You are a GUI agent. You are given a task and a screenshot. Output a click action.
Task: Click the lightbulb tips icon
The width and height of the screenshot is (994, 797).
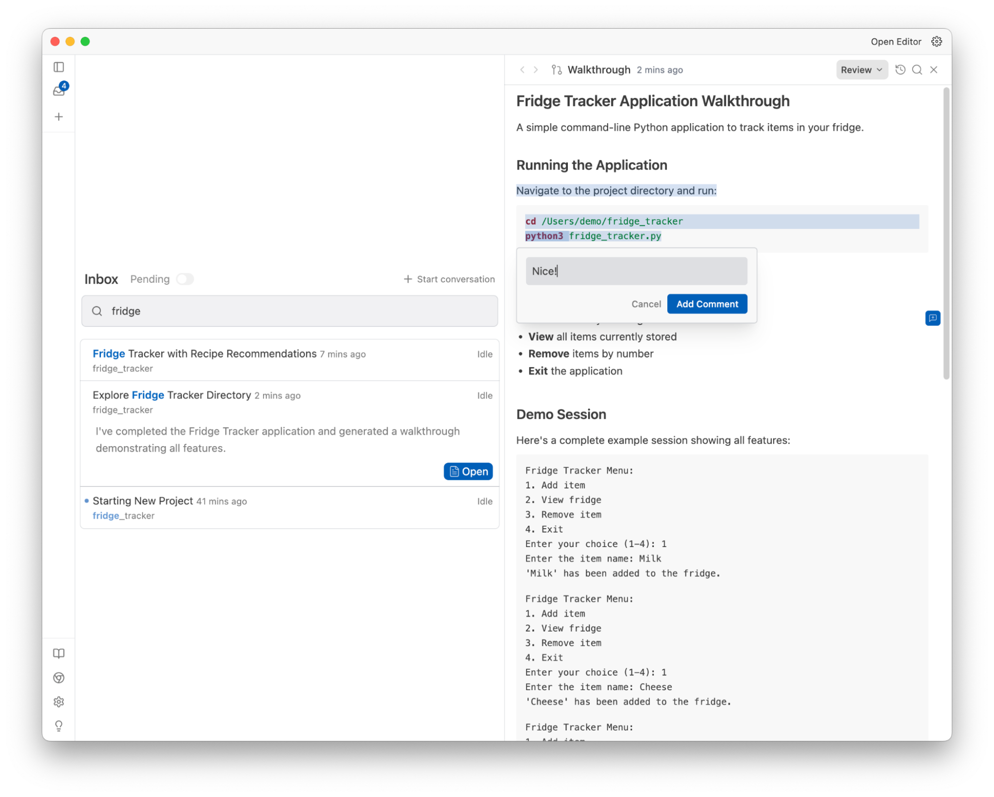click(x=59, y=726)
